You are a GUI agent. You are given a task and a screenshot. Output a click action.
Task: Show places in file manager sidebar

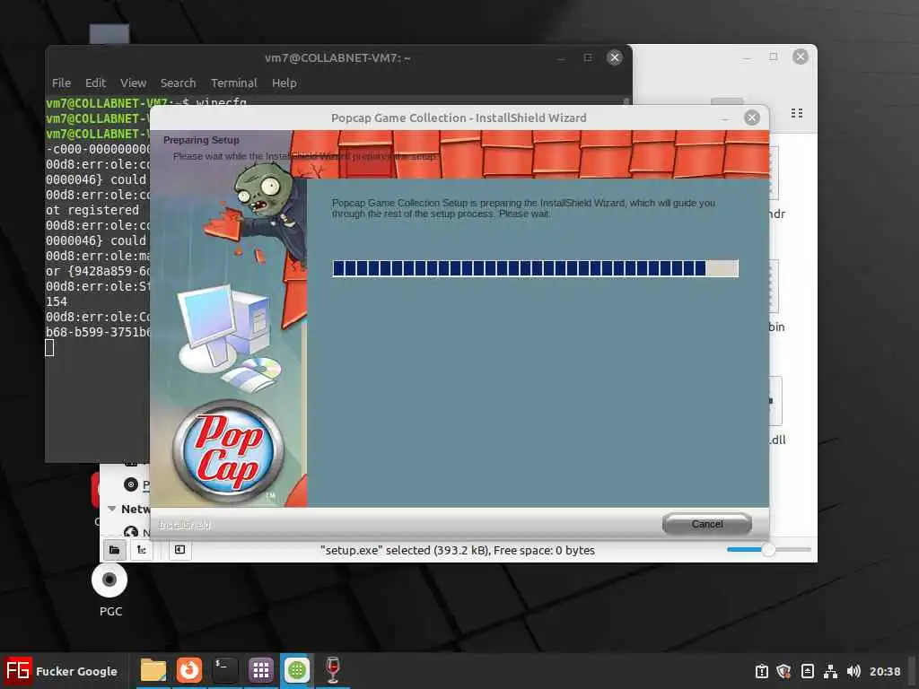click(114, 550)
